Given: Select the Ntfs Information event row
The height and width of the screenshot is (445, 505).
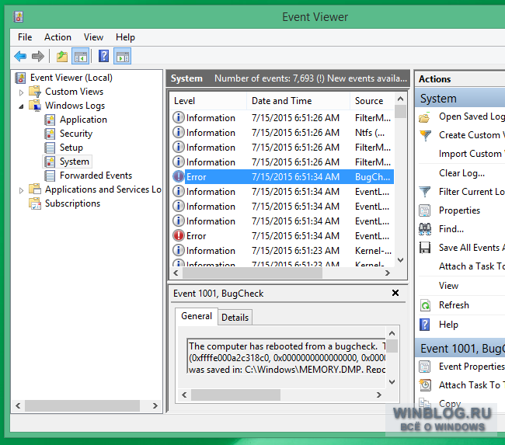Looking at the screenshot, I should [283, 133].
